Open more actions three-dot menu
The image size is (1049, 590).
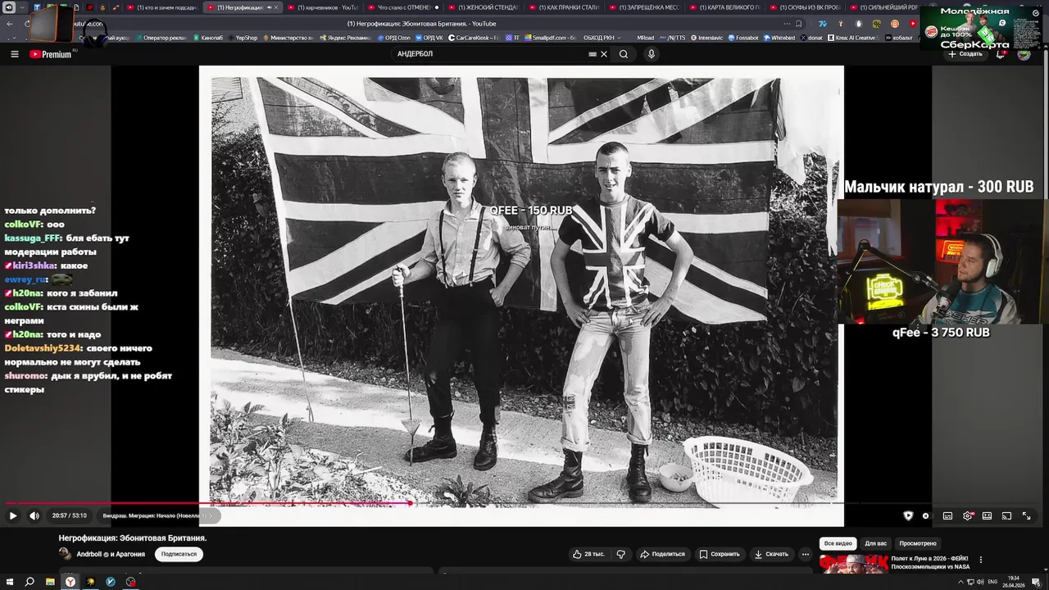(x=806, y=554)
